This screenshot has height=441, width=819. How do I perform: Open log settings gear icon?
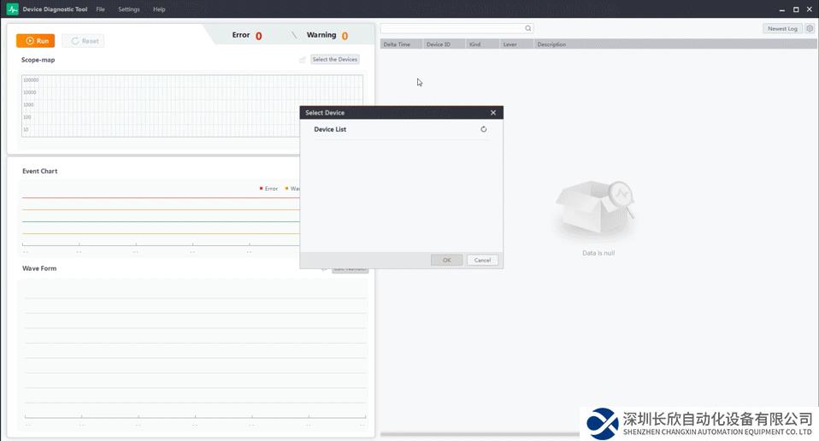click(x=810, y=28)
